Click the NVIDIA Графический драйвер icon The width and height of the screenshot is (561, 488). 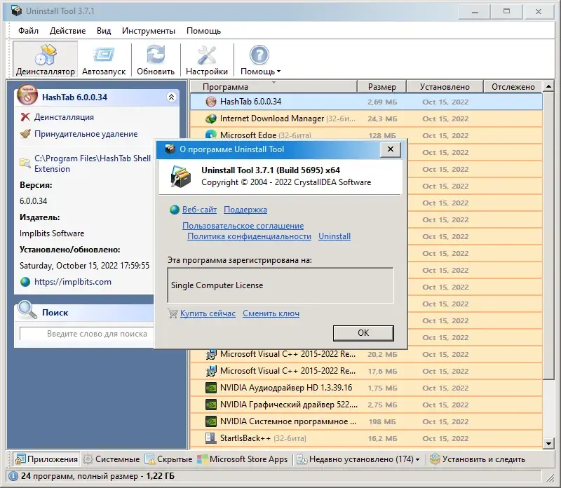211,405
